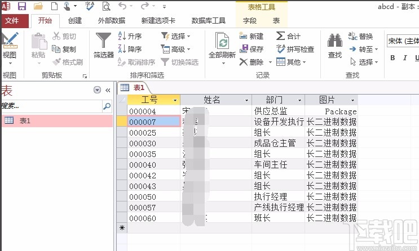419x251 pixels.
Task: Toggle the 切换筛选 filter button
Action: tap(179, 62)
